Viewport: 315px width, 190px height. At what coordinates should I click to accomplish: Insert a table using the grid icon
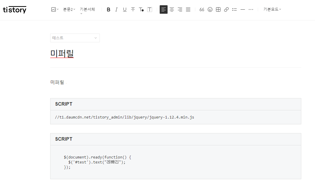point(218,9)
